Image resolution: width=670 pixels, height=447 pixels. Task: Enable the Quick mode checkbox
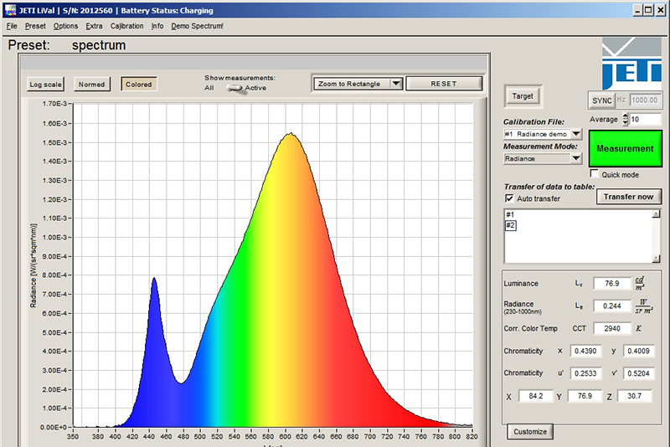pyautogui.click(x=594, y=173)
